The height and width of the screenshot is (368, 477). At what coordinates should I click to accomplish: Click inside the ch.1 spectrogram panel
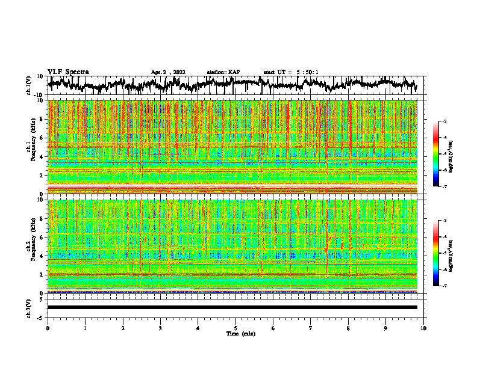click(x=232, y=147)
